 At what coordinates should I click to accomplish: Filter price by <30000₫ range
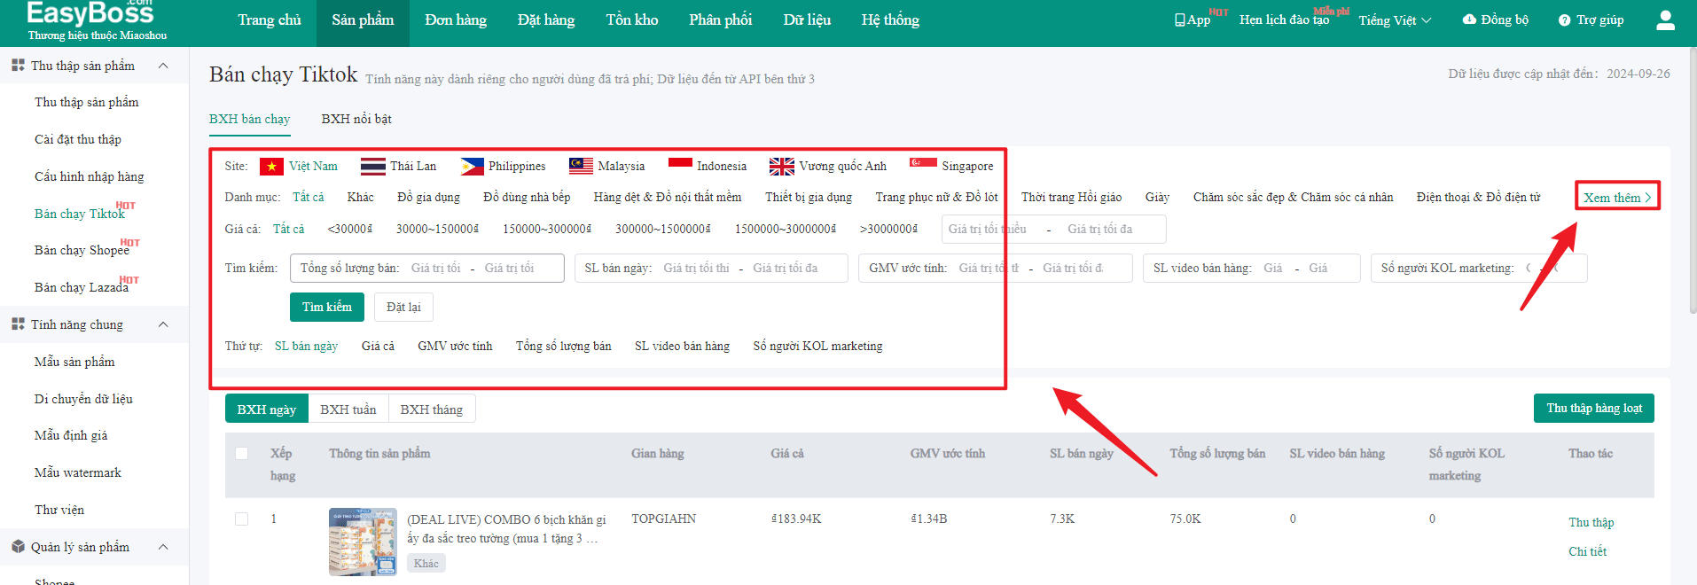point(350,229)
